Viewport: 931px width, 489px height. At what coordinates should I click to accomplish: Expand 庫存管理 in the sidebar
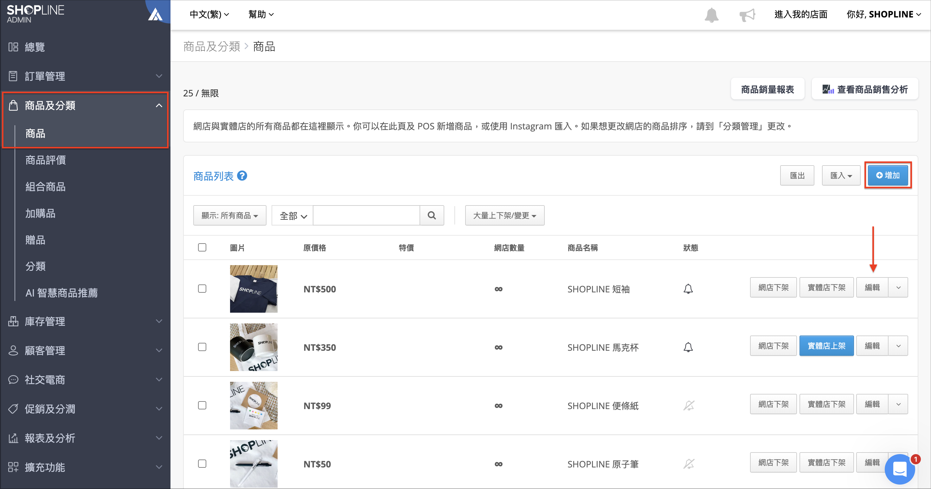tap(85, 321)
